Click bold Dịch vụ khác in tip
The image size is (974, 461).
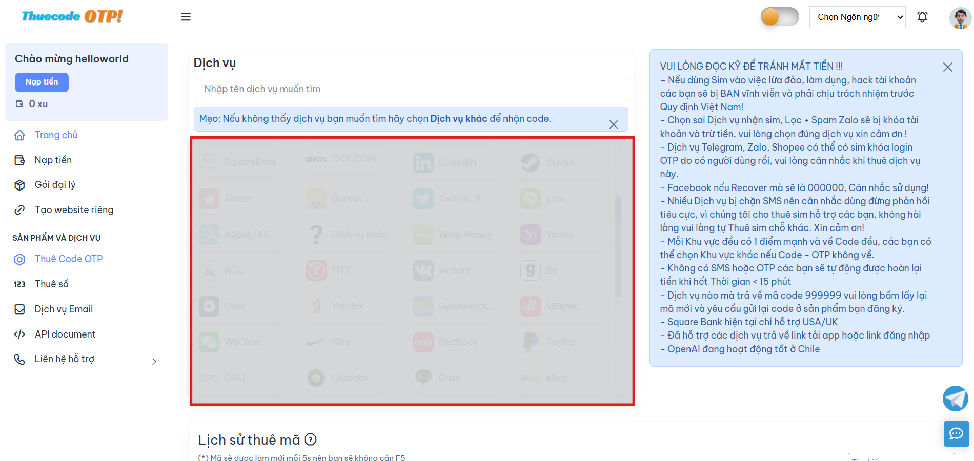click(459, 118)
